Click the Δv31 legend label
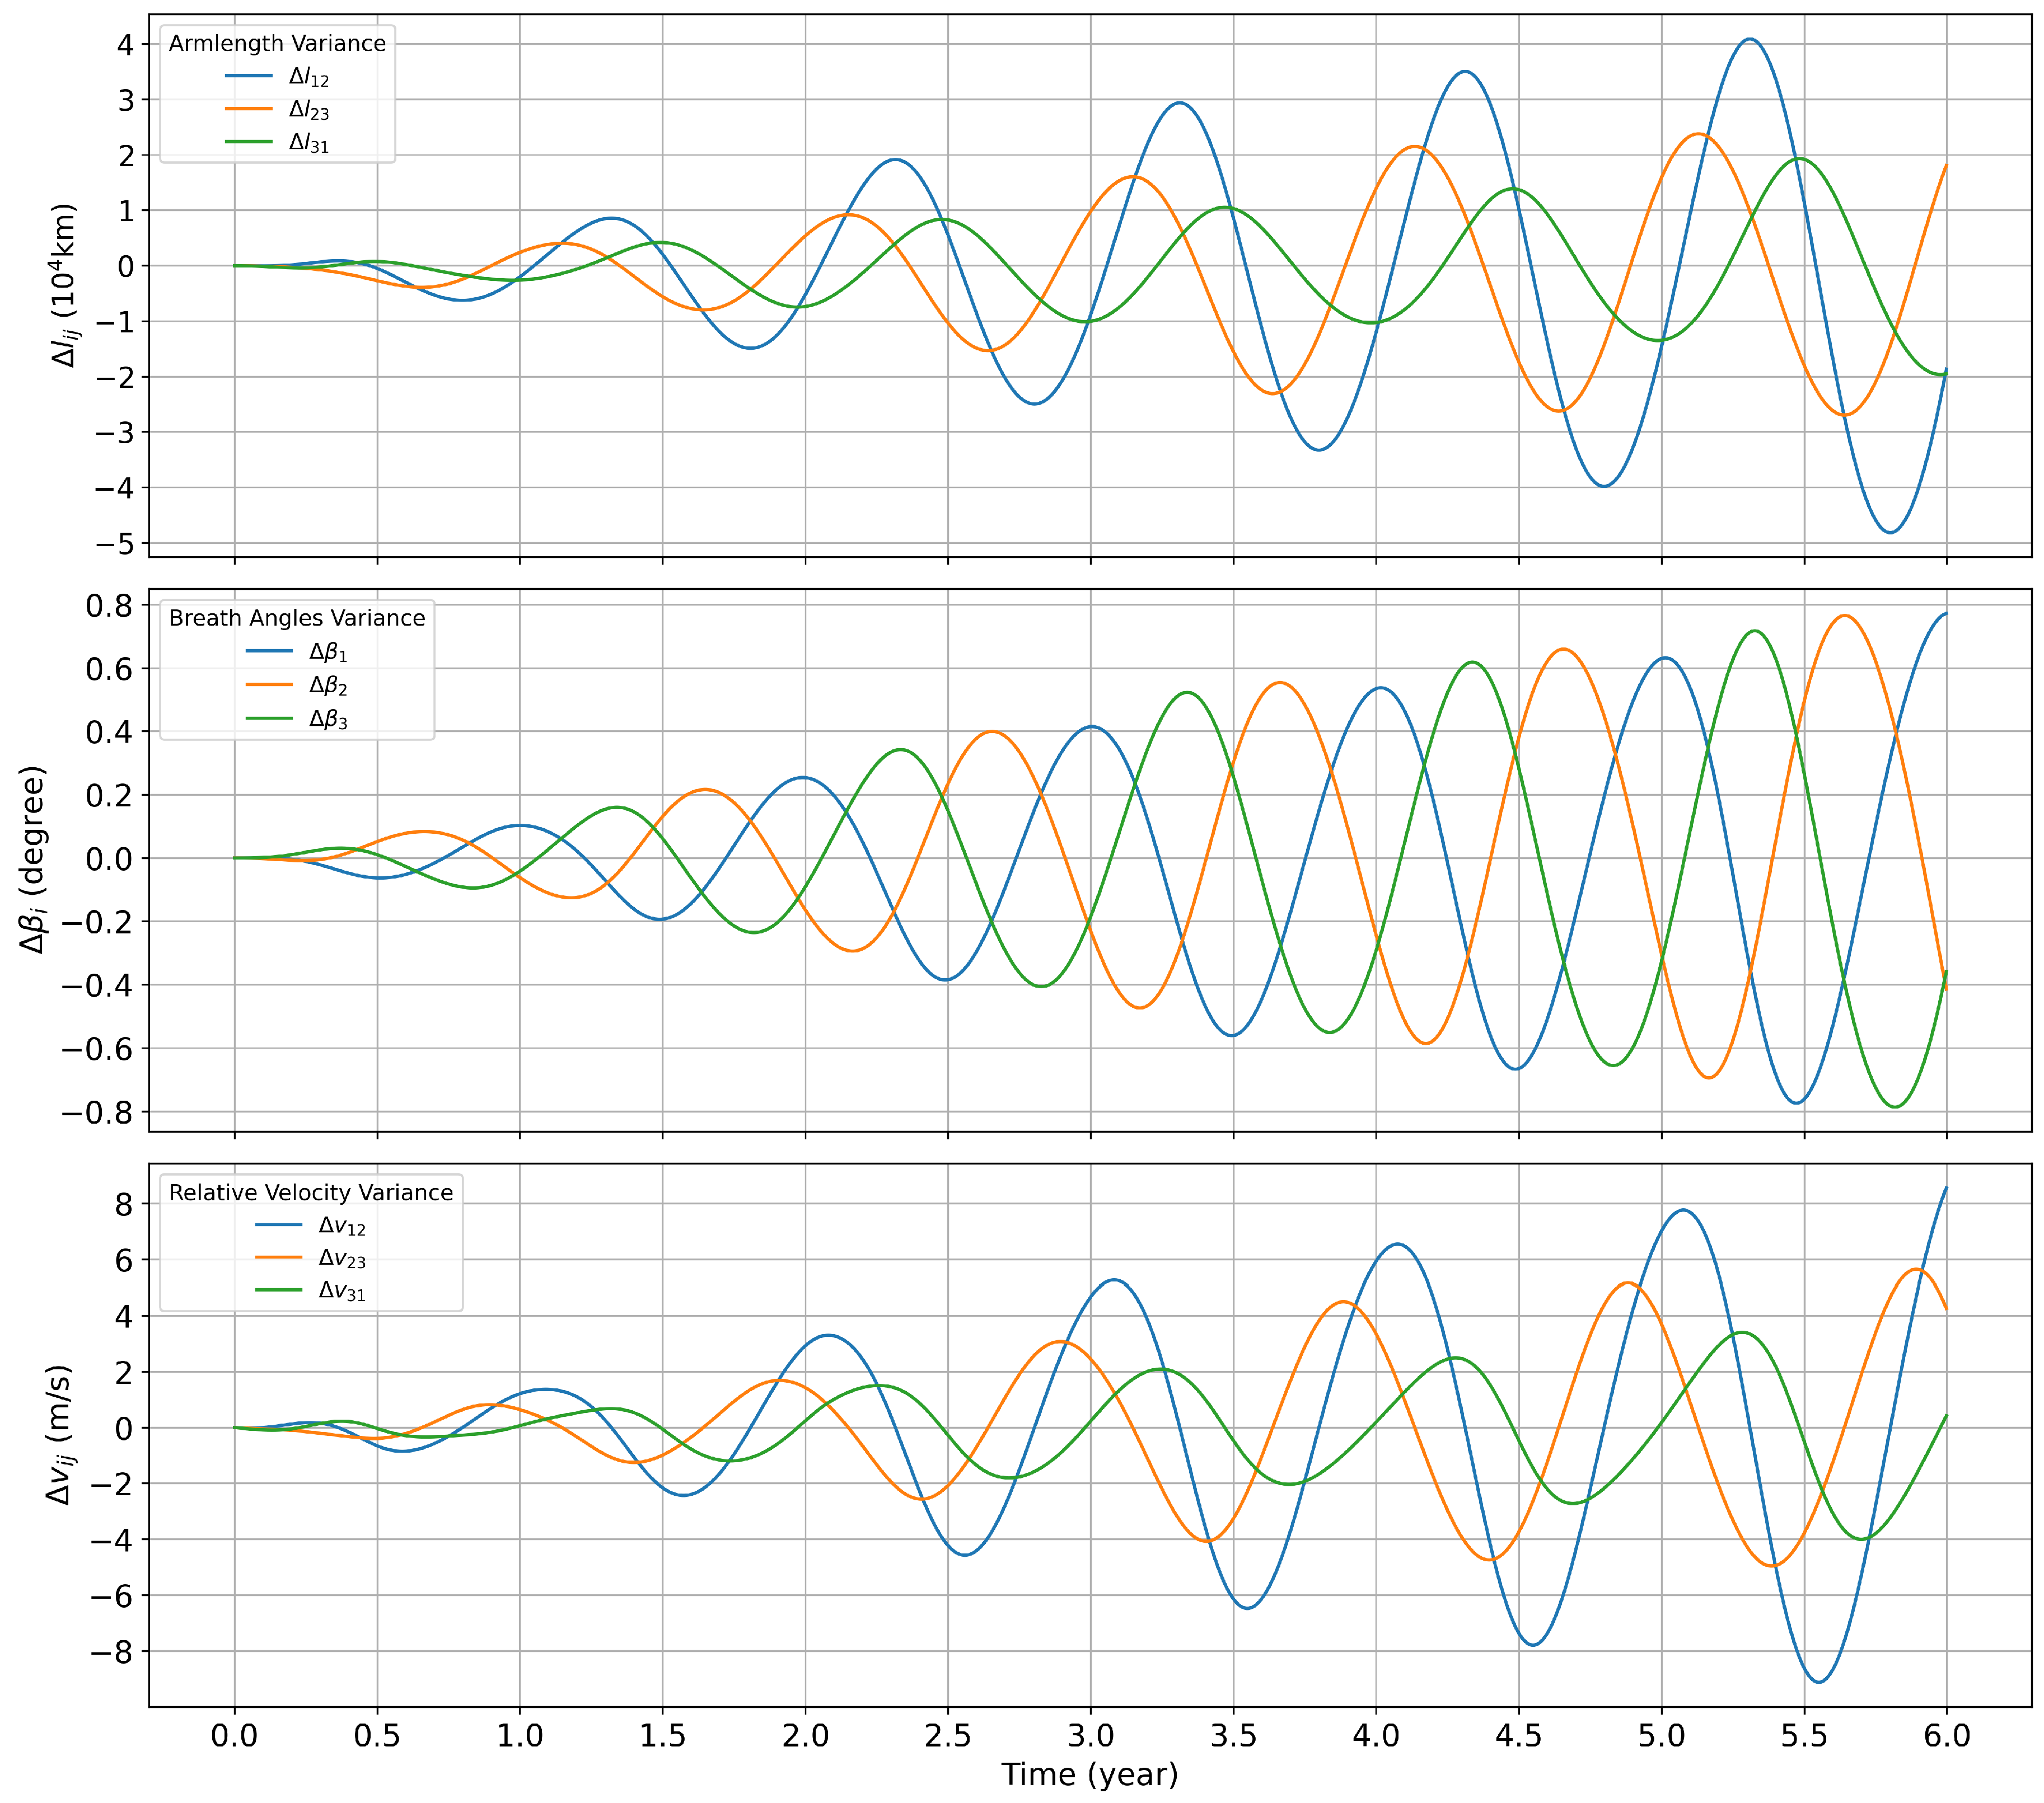The height and width of the screenshot is (1803, 2044). click(342, 1292)
